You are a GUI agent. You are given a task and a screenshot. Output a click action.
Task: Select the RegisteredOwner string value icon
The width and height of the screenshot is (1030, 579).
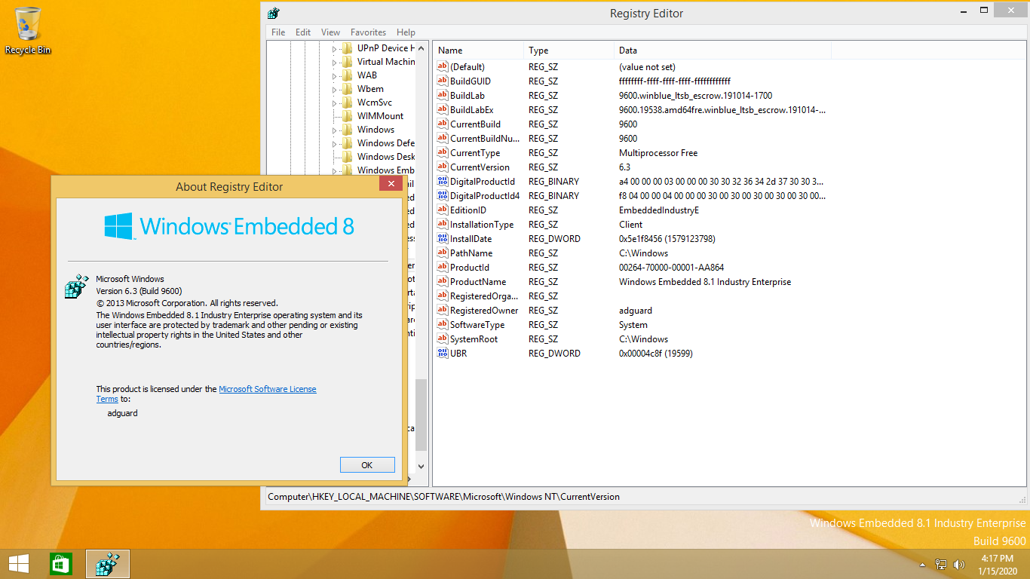pyautogui.click(x=443, y=311)
